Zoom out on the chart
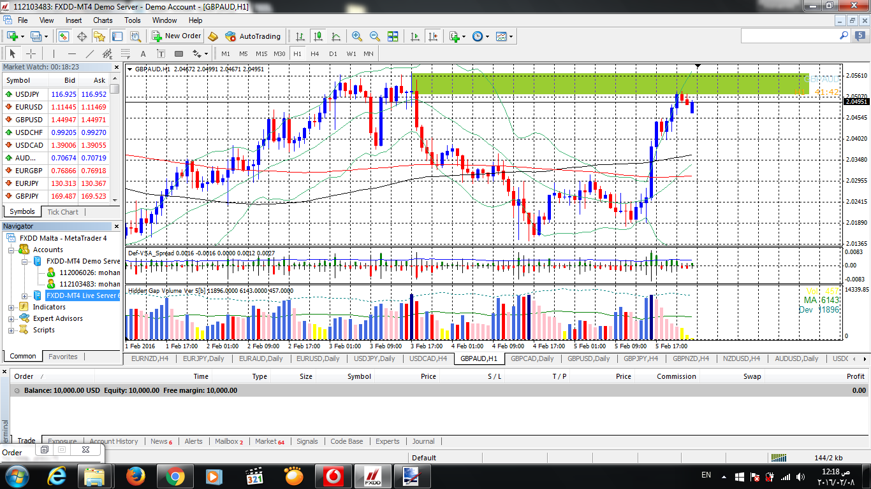This screenshot has height=489, width=871. point(375,36)
